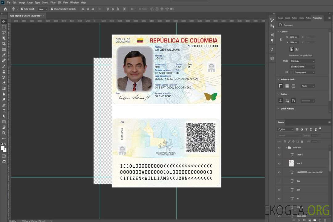Viewport: 333px width, 222px height.
Task: Hide the 'edite text' group layer
Action: pos(279,147)
